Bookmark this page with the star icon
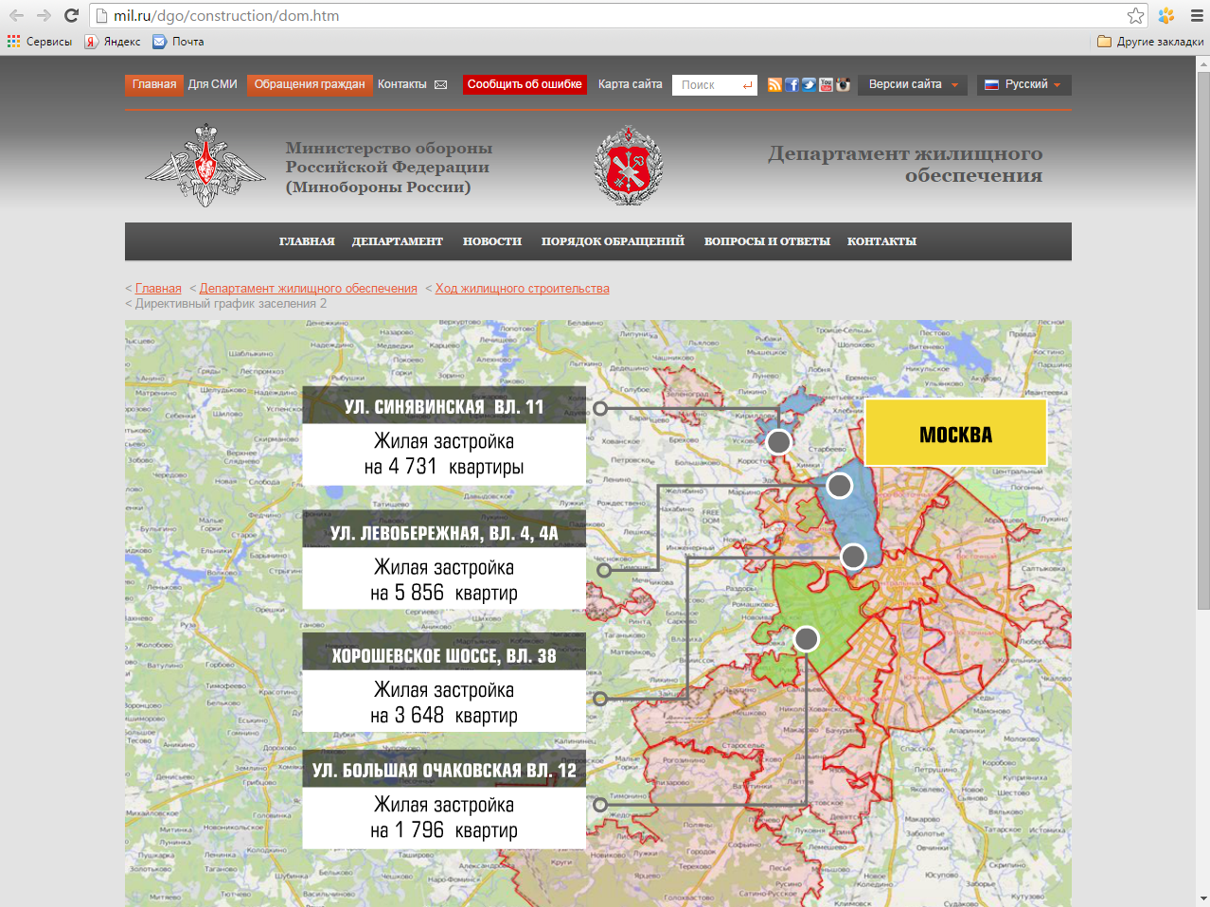Image resolution: width=1210 pixels, height=907 pixels. pyautogui.click(x=1135, y=15)
